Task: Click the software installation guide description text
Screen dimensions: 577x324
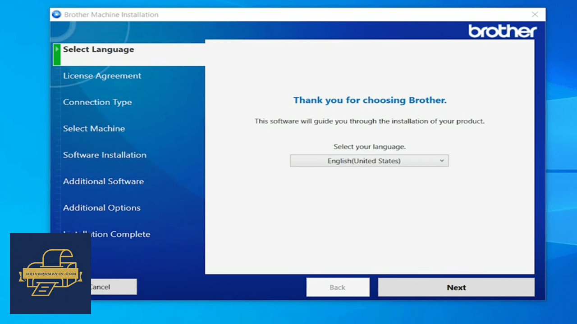Action: [x=370, y=121]
